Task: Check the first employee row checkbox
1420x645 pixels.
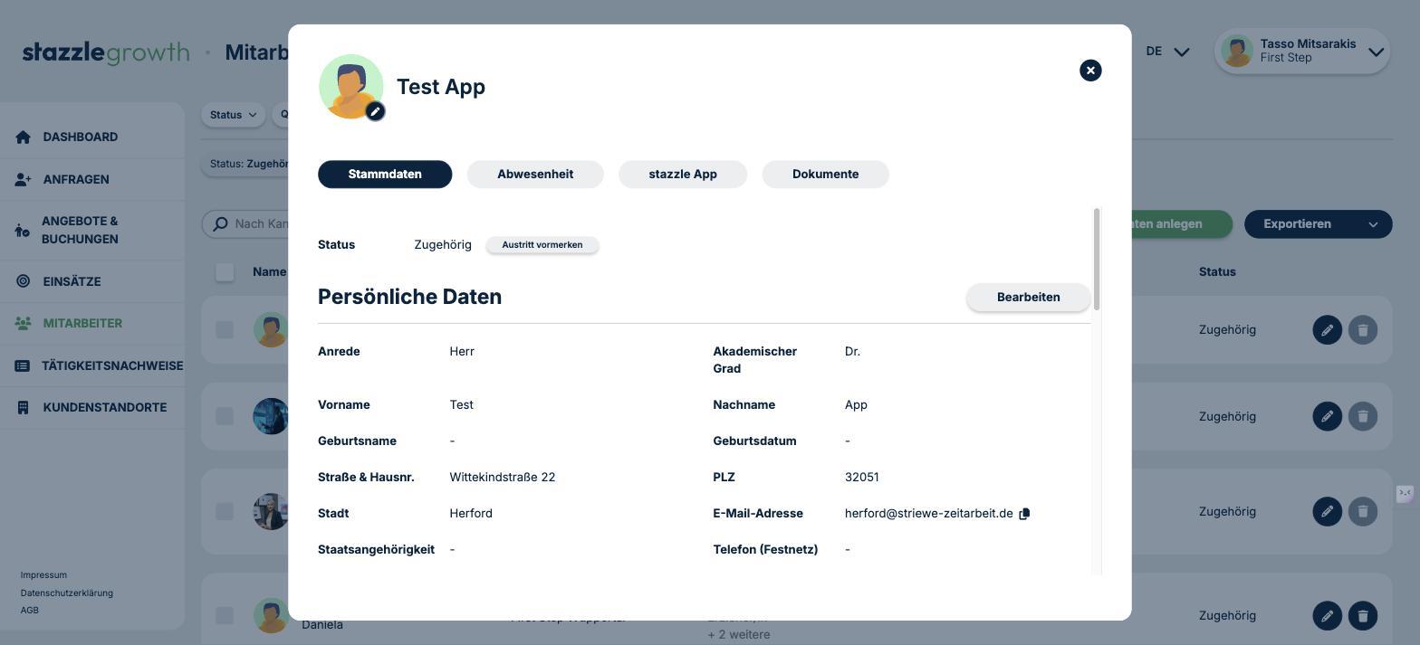Action: [x=225, y=330]
